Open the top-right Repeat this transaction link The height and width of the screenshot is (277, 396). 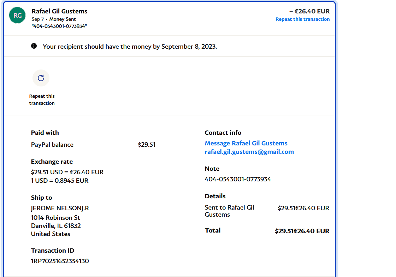pos(302,19)
